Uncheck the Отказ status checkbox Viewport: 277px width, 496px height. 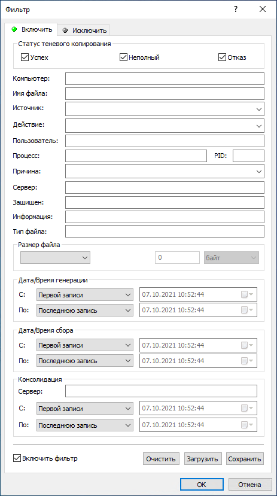[x=221, y=57]
